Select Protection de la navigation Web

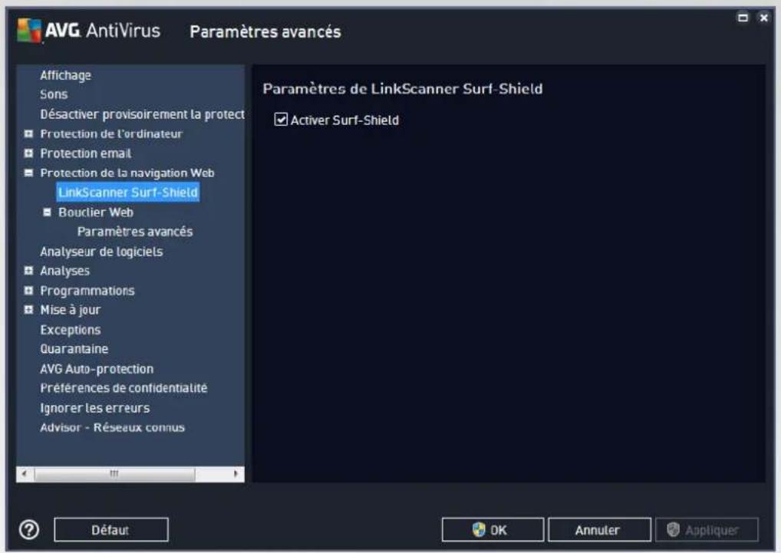(x=127, y=173)
